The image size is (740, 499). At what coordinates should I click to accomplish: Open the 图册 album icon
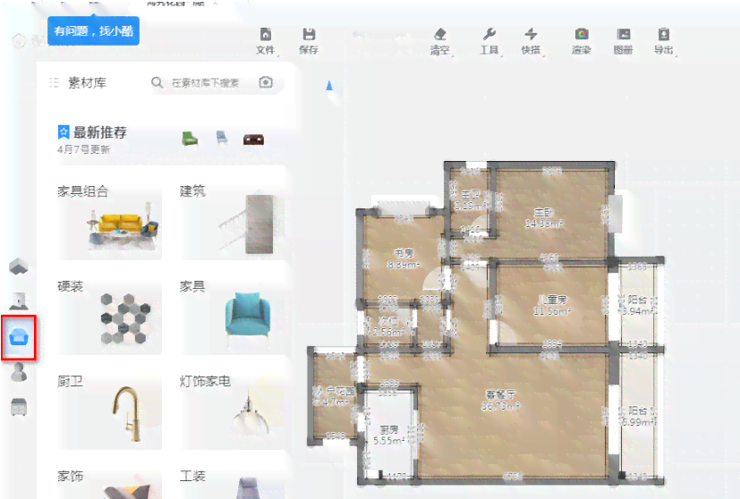pos(623,35)
